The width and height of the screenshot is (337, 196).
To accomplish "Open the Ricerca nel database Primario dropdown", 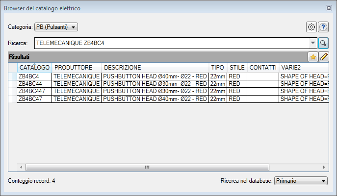I will 301,181.
